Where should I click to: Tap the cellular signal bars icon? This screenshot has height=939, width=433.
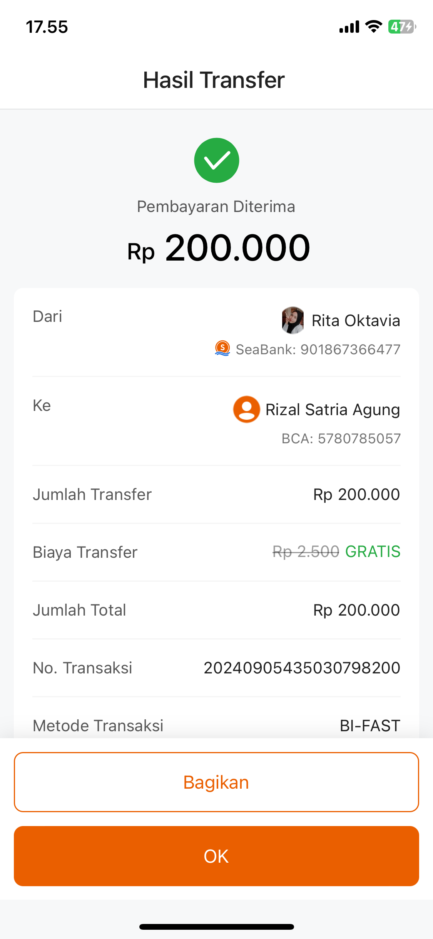tap(349, 27)
